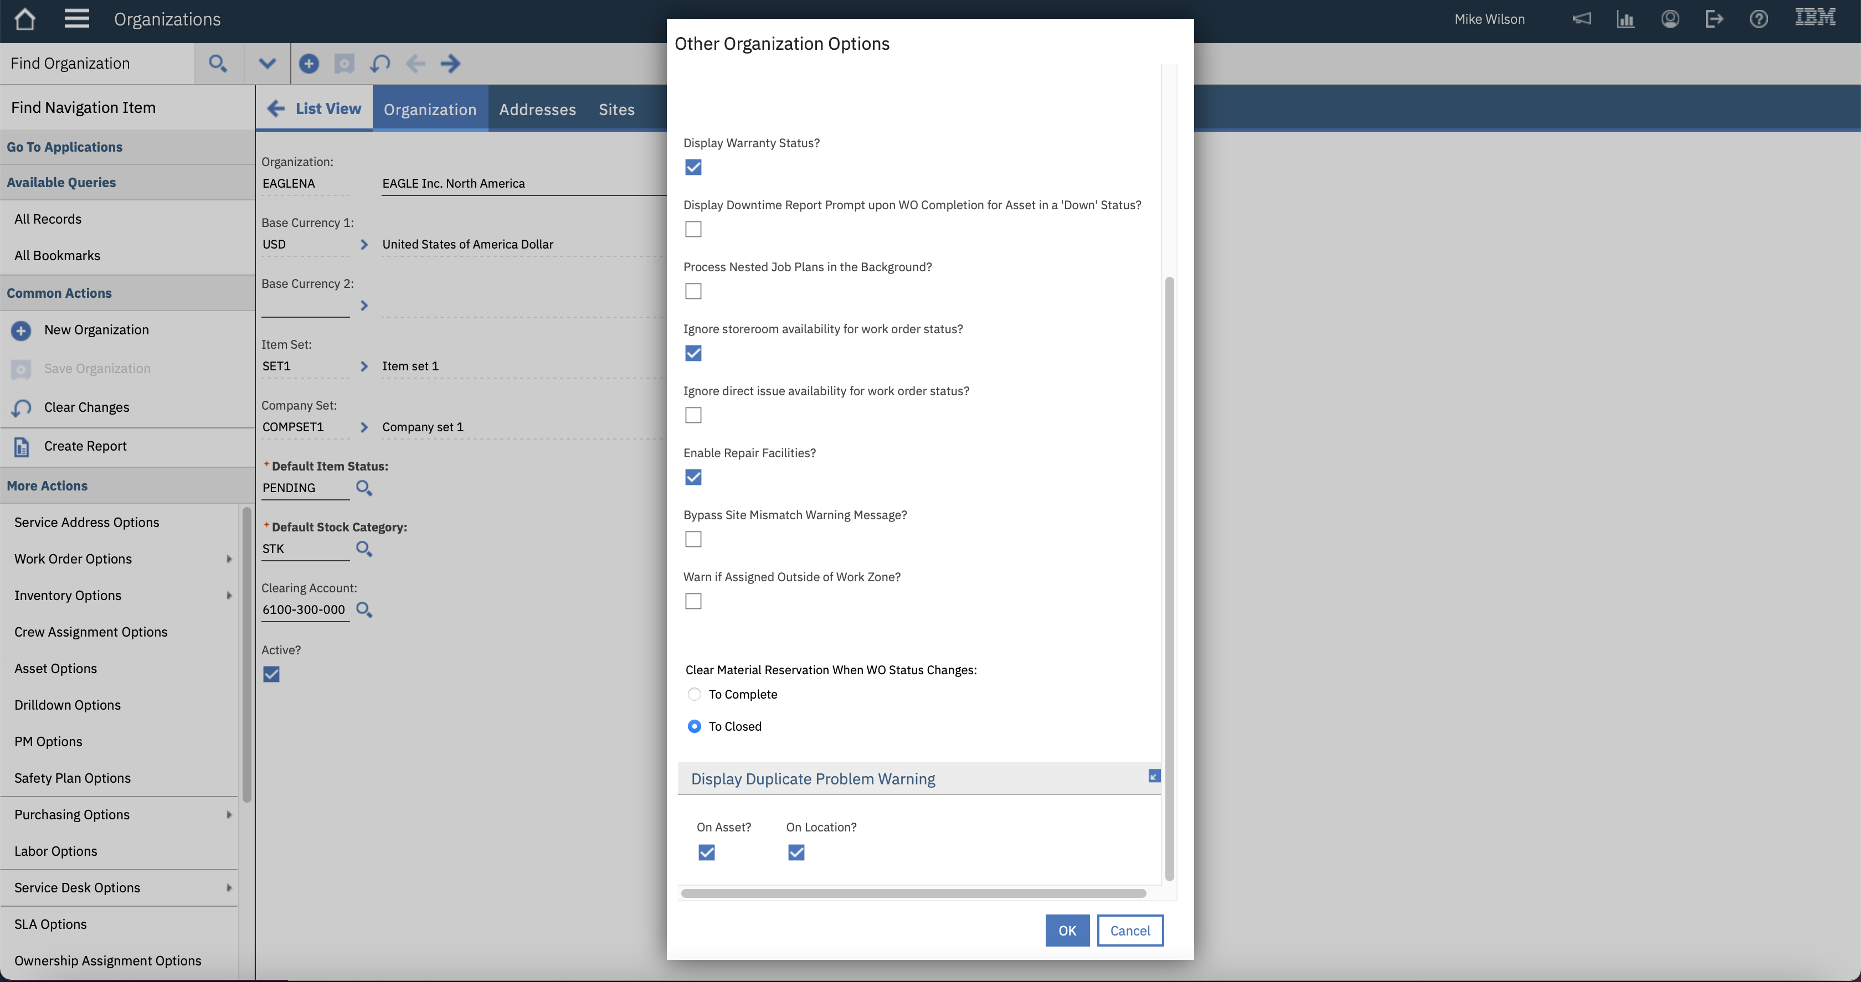Switch to the Sites tab
Screen dimensions: 1861x982
615,109
